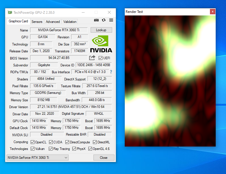Click the Device ID field
The width and height of the screenshot is (226, 174).
[94, 65]
